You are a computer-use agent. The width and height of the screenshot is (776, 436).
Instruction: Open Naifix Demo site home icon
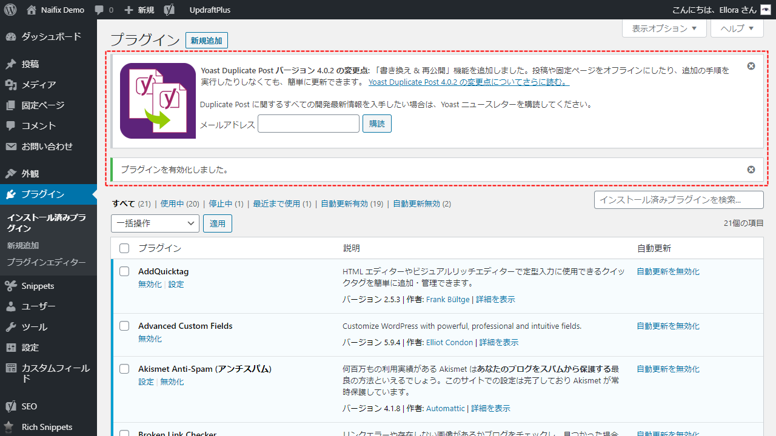pyautogui.click(x=32, y=10)
